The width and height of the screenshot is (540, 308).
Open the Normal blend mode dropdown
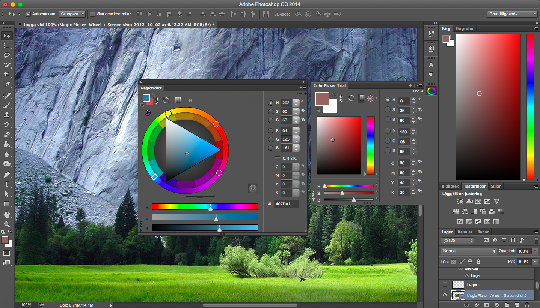(469, 251)
